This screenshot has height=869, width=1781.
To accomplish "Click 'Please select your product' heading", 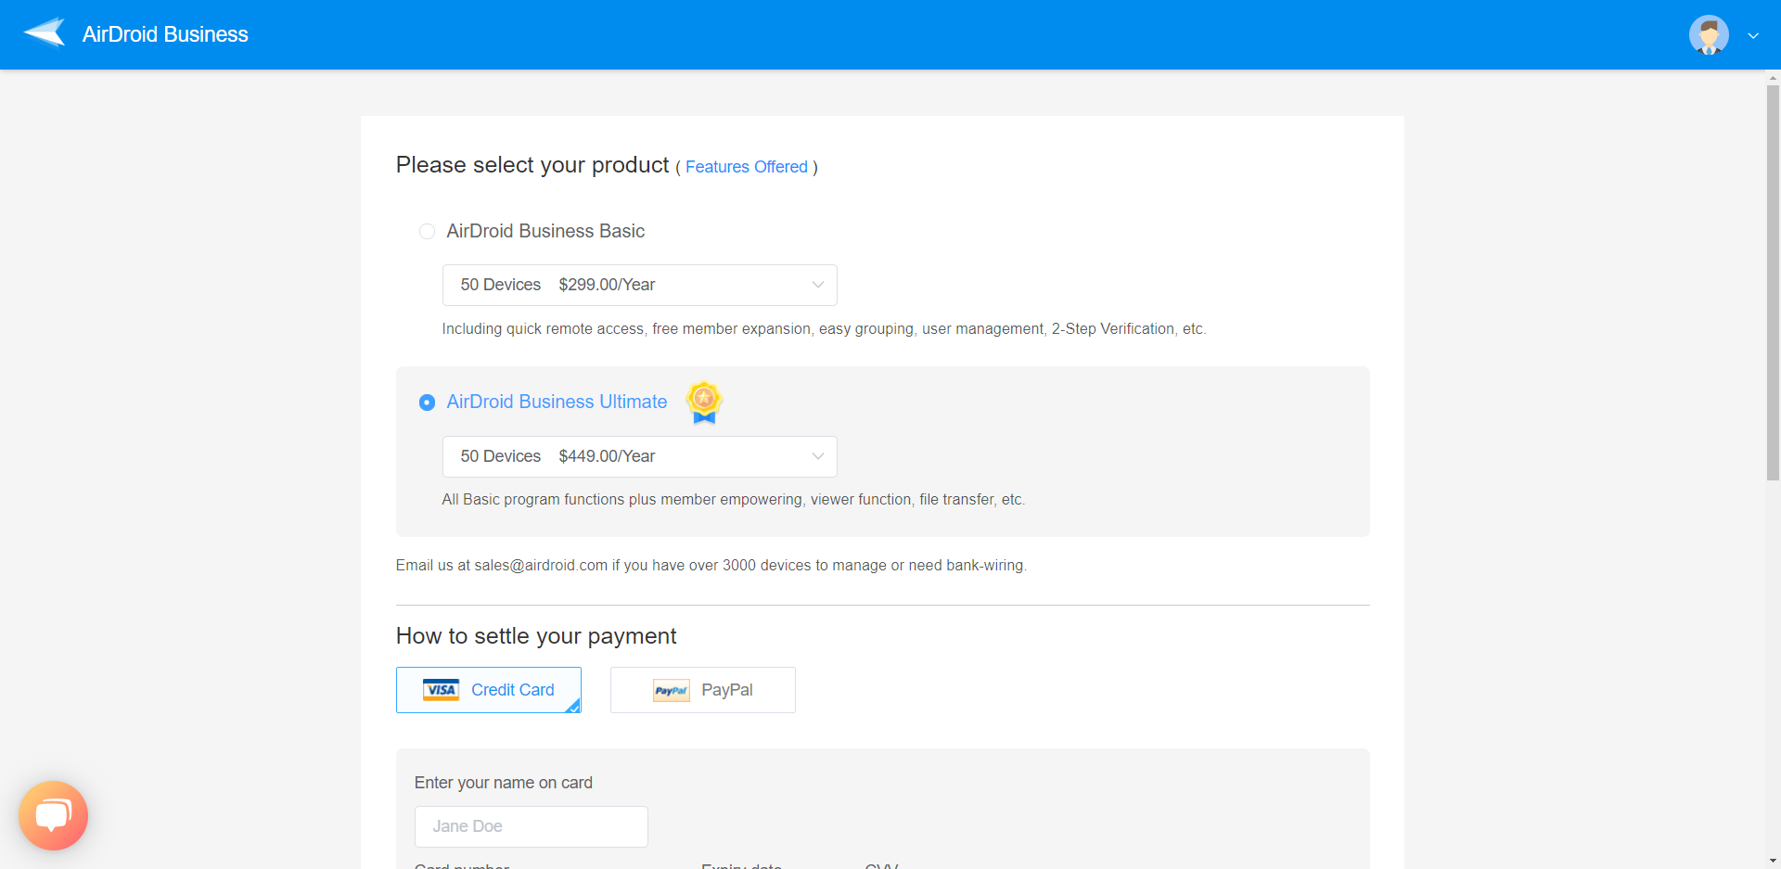I will point(532,165).
